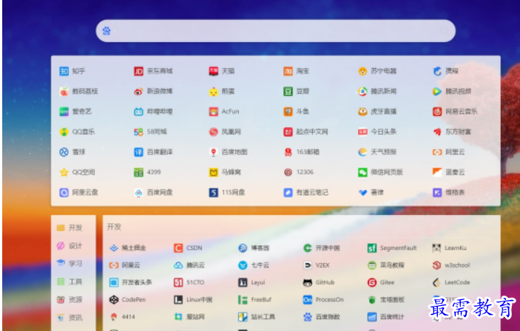Open the 京东商城 JD icon
This screenshot has height=331, width=520.
[x=138, y=71]
